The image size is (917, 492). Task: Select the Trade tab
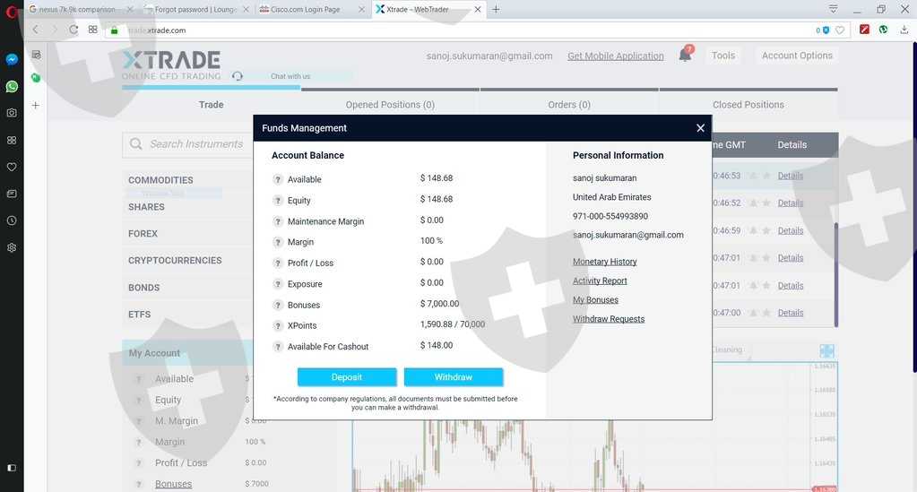(212, 105)
